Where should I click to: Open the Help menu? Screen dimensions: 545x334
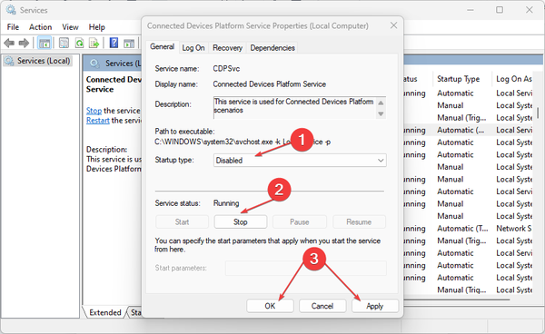(96, 27)
